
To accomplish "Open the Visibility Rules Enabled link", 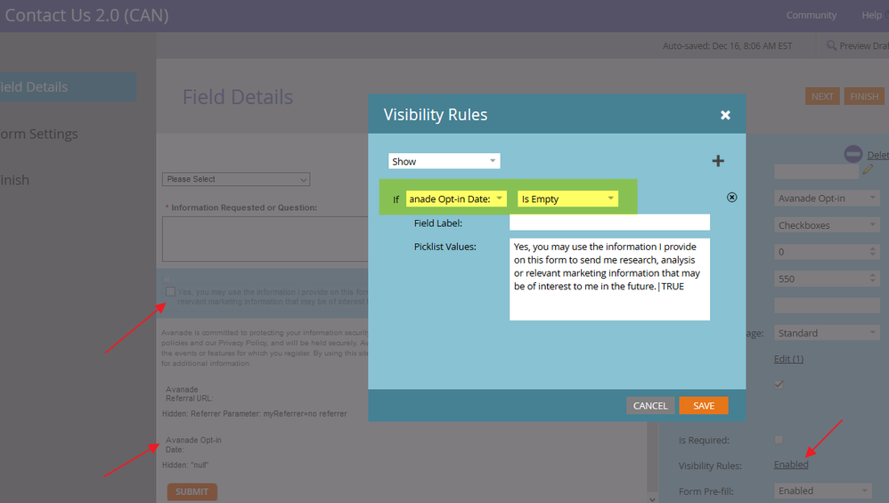I will click(x=791, y=465).
